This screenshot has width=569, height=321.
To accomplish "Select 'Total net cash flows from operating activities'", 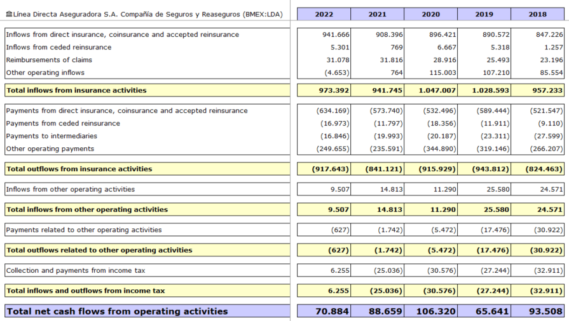I will click(147, 311).
